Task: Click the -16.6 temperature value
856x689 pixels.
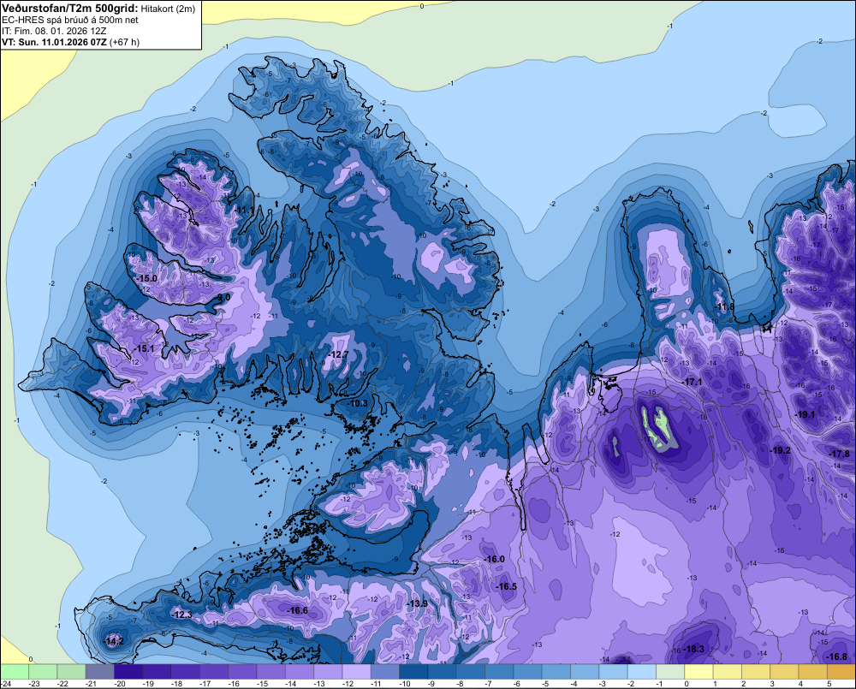Action: tap(298, 610)
